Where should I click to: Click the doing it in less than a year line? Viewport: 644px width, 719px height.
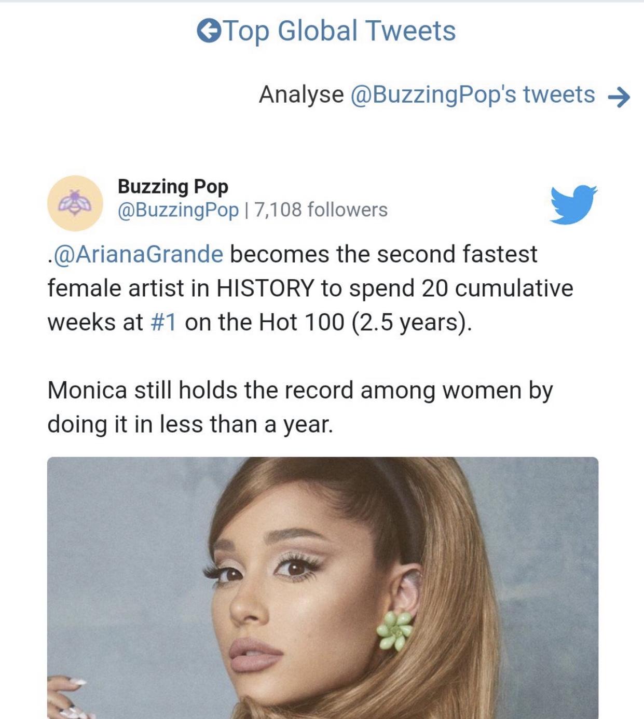pos(190,424)
